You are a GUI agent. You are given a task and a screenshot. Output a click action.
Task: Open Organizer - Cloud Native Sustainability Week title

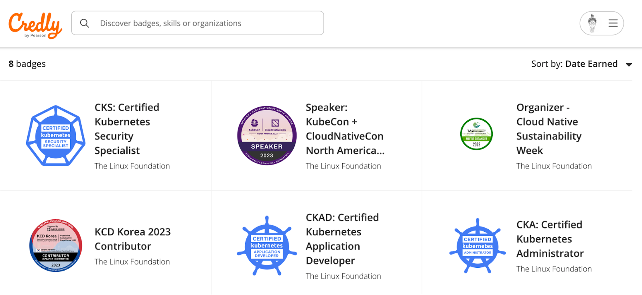click(x=549, y=129)
